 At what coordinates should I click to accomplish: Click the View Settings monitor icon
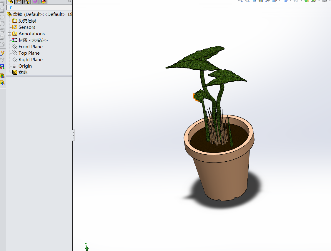[x=325, y=1]
